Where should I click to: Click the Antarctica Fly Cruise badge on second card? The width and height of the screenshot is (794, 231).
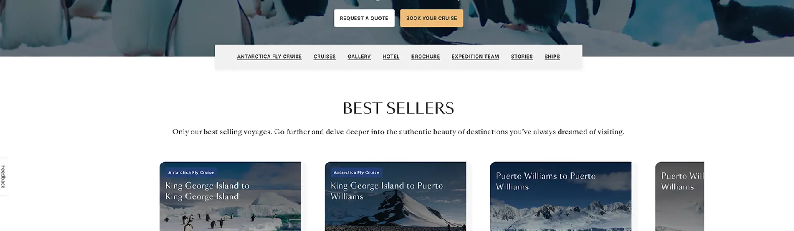356,172
